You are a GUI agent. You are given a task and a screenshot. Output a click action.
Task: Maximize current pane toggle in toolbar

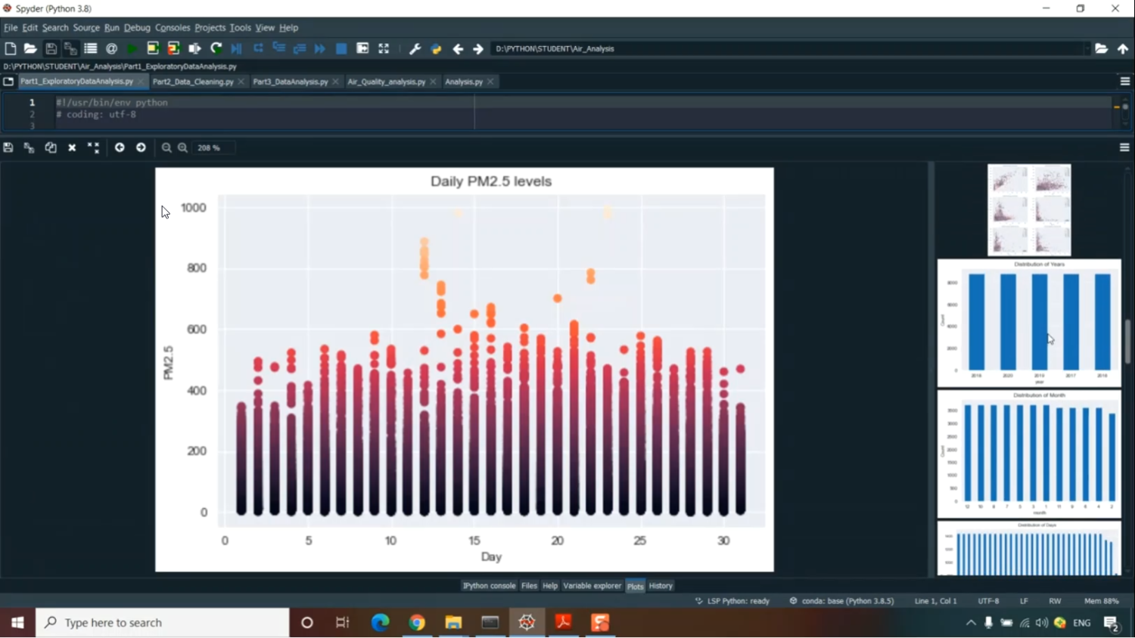click(384, 48)
